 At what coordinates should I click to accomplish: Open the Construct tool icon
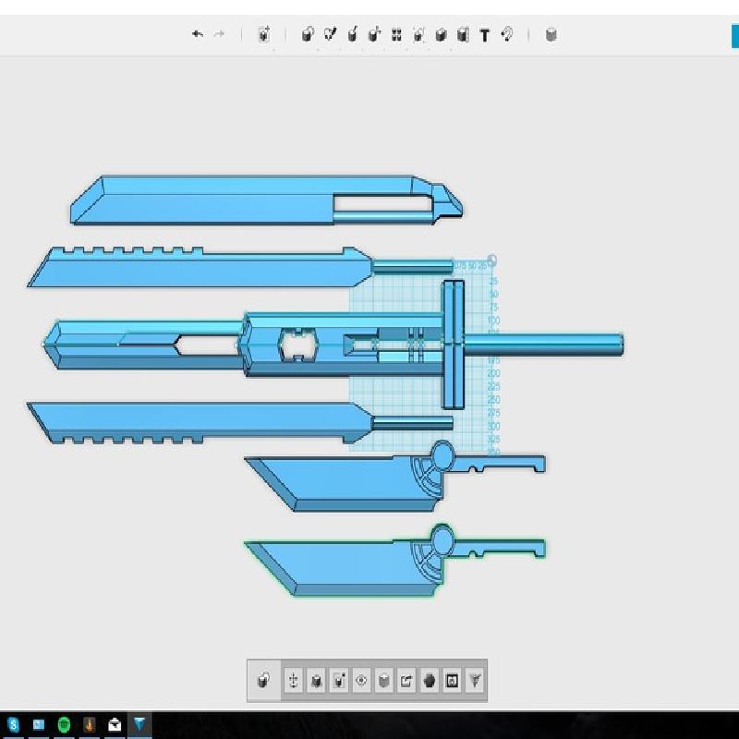pos(352,34)
